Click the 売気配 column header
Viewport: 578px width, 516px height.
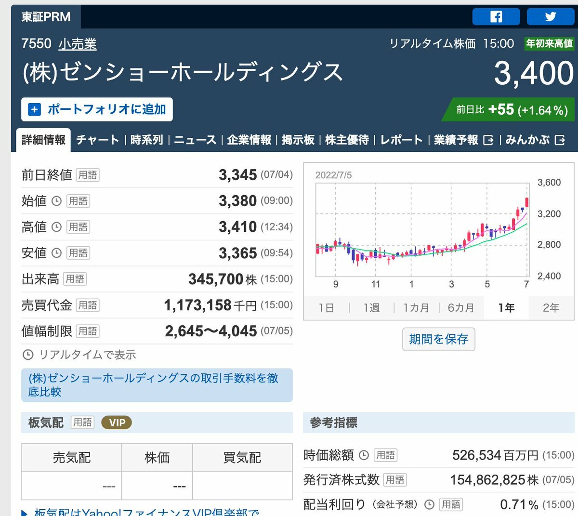(x=72, y=458)
